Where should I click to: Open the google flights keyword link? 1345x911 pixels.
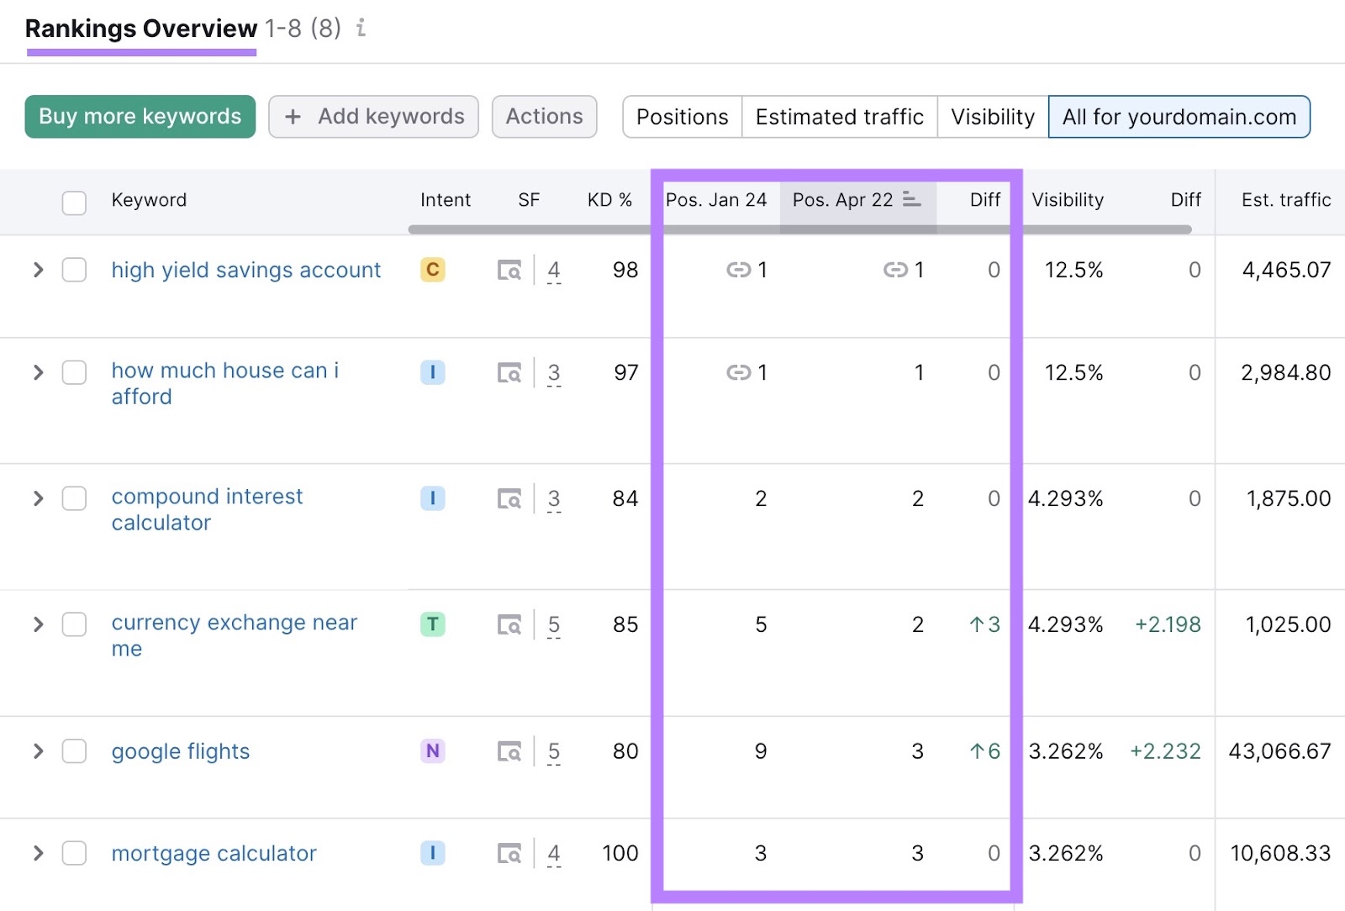[x=181, y=751]
